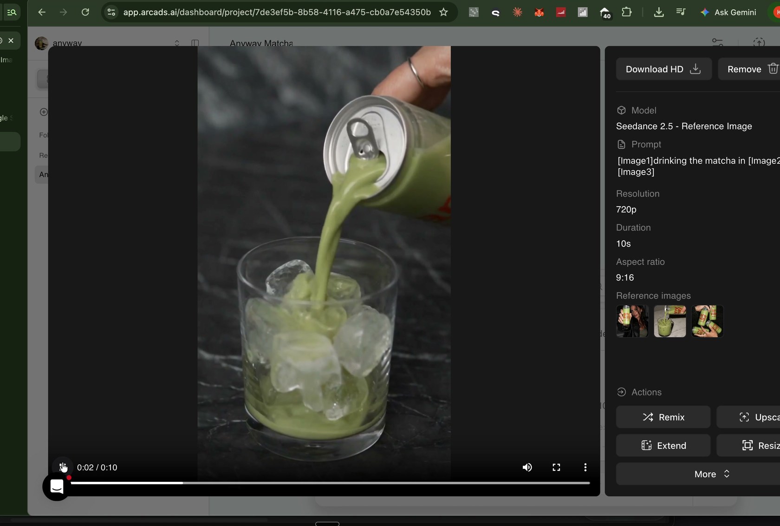Open the chat support widget
This screenshot has height=526, width=780.
(x=57, y=487)
